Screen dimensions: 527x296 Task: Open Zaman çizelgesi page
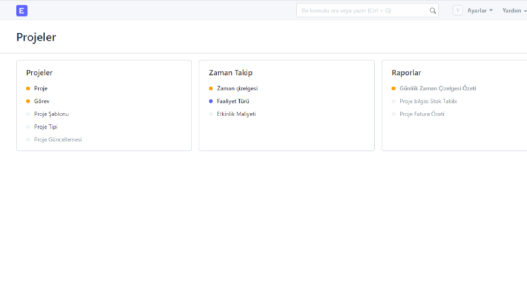[237, 88]
